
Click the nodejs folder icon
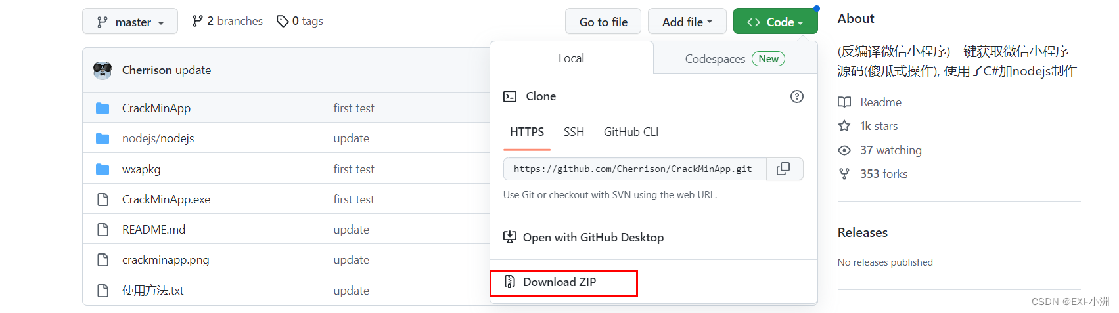point(103,138)
